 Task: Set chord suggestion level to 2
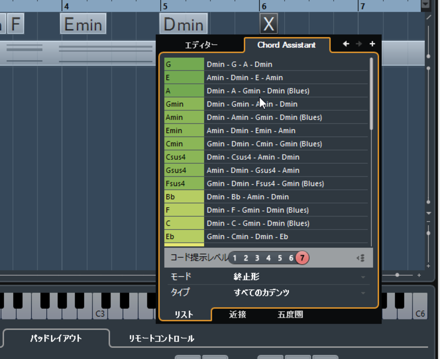tap(246, 258)
